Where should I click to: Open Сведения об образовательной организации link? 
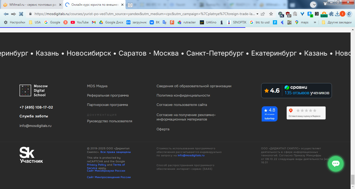coord(194,86)
